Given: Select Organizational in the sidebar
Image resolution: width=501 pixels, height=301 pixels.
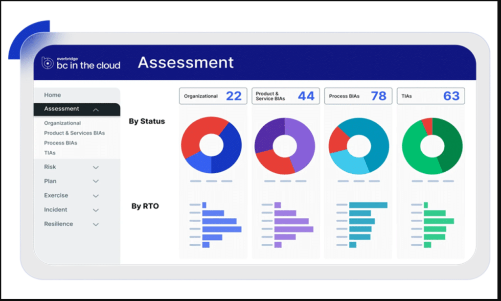Looking at the screenshot, I should (62, 123).
